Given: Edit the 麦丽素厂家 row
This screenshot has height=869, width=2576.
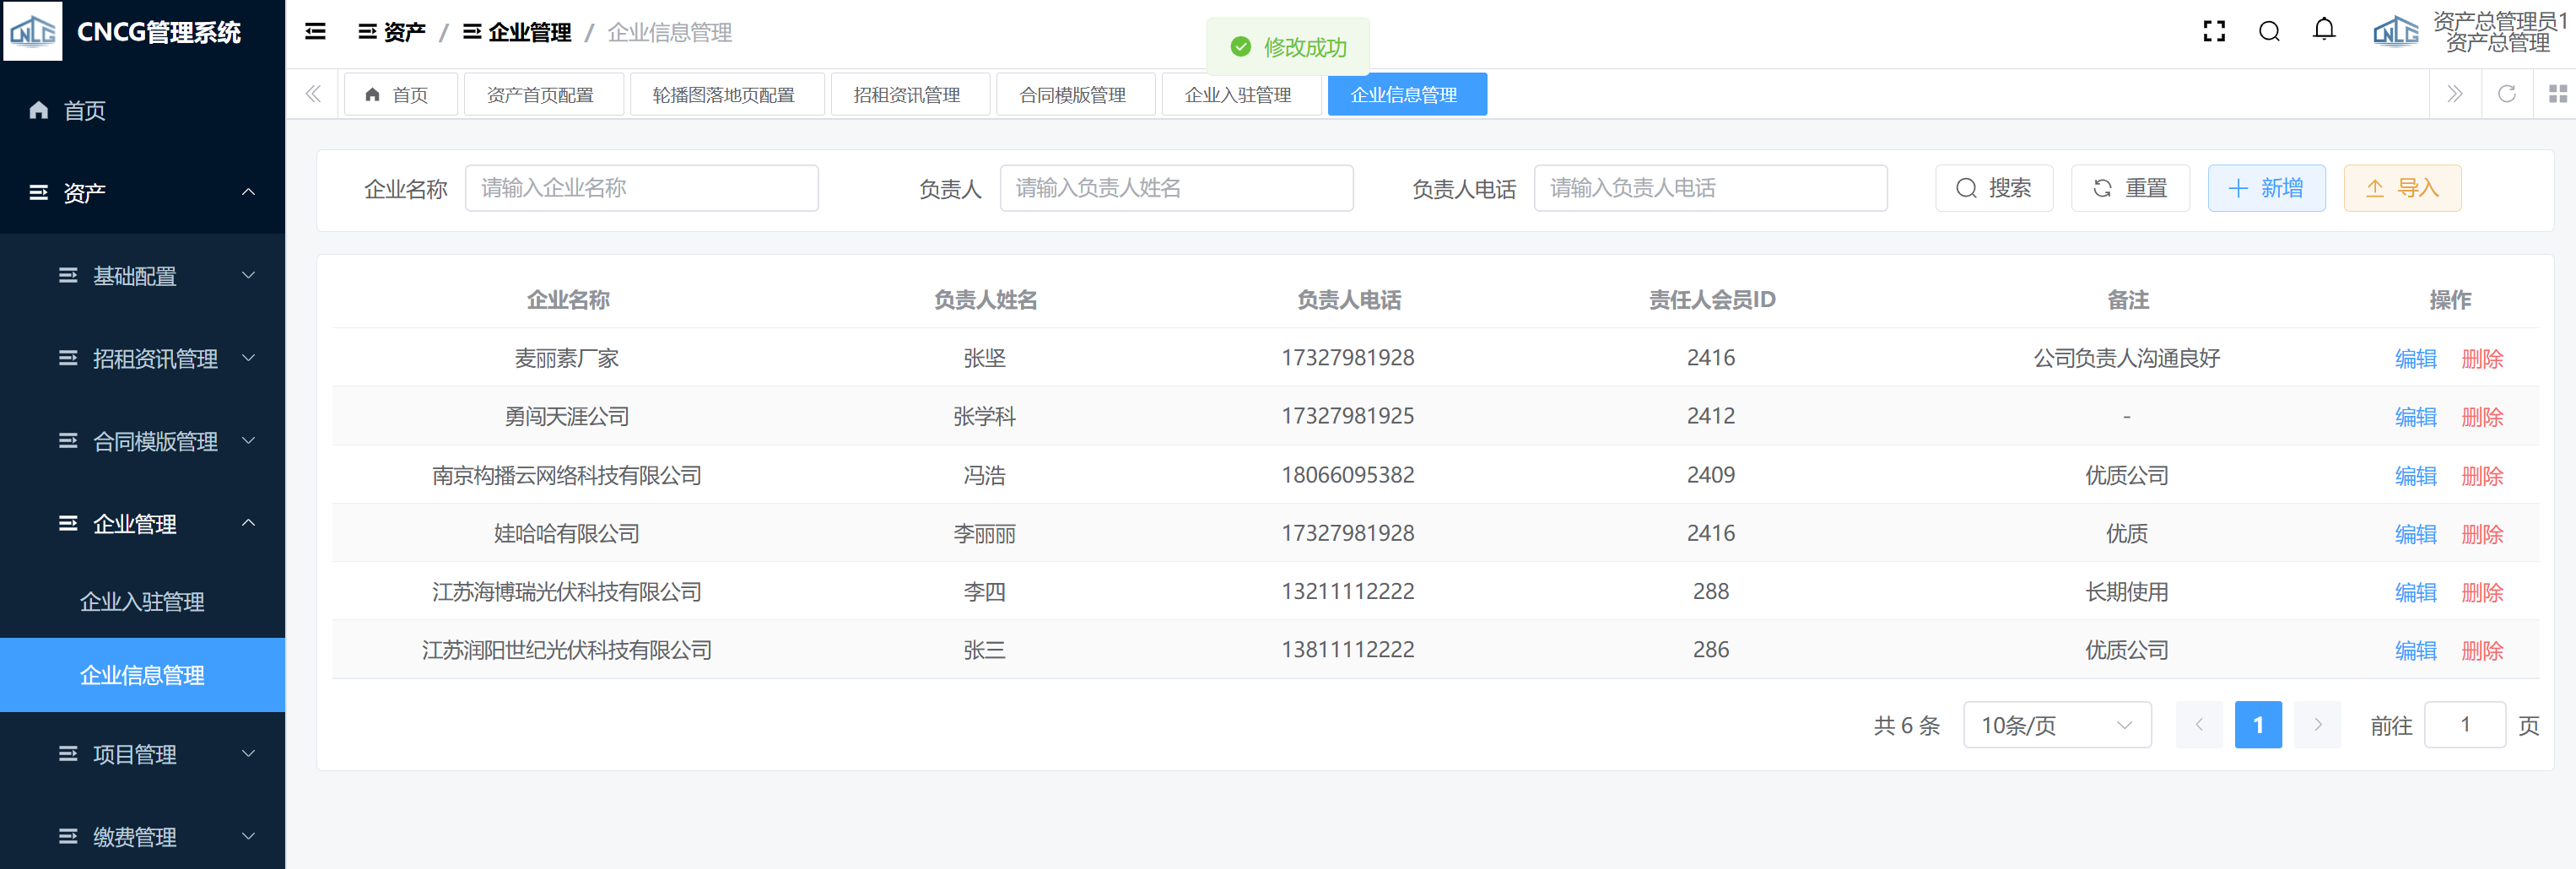Looking at the screenshot, I should coord(2415,359).
